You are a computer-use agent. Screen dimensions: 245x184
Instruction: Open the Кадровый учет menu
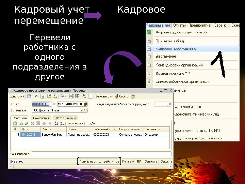tap(158, 25)
